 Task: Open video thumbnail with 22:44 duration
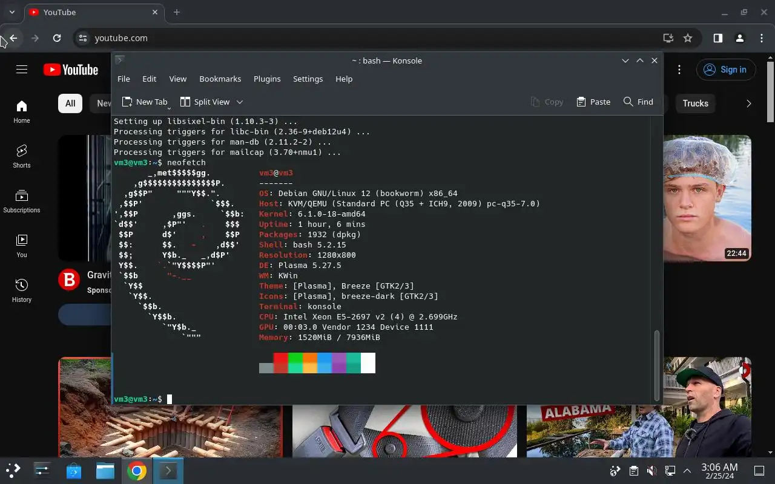707,198
